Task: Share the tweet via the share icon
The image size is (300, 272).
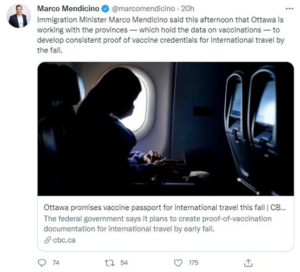Action: (249, 263)
